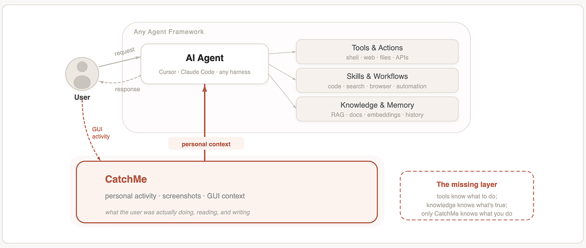Image resolution: width=586 pixels, height=248 pixels.
Task: Select the italic CatchMe description line
Action: [177, 212]
